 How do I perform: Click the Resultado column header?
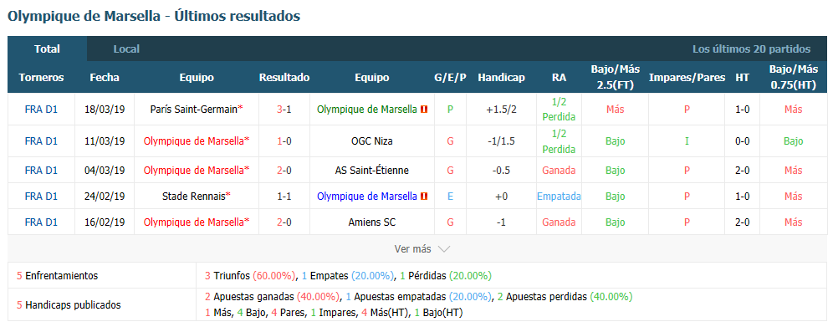pyautogui.click(x=284, y=78)
